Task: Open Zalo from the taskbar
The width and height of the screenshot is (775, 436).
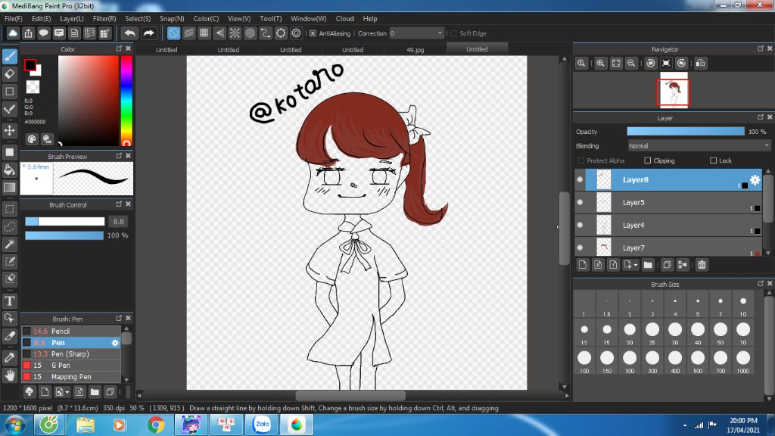Action: (x=262, y=425)
